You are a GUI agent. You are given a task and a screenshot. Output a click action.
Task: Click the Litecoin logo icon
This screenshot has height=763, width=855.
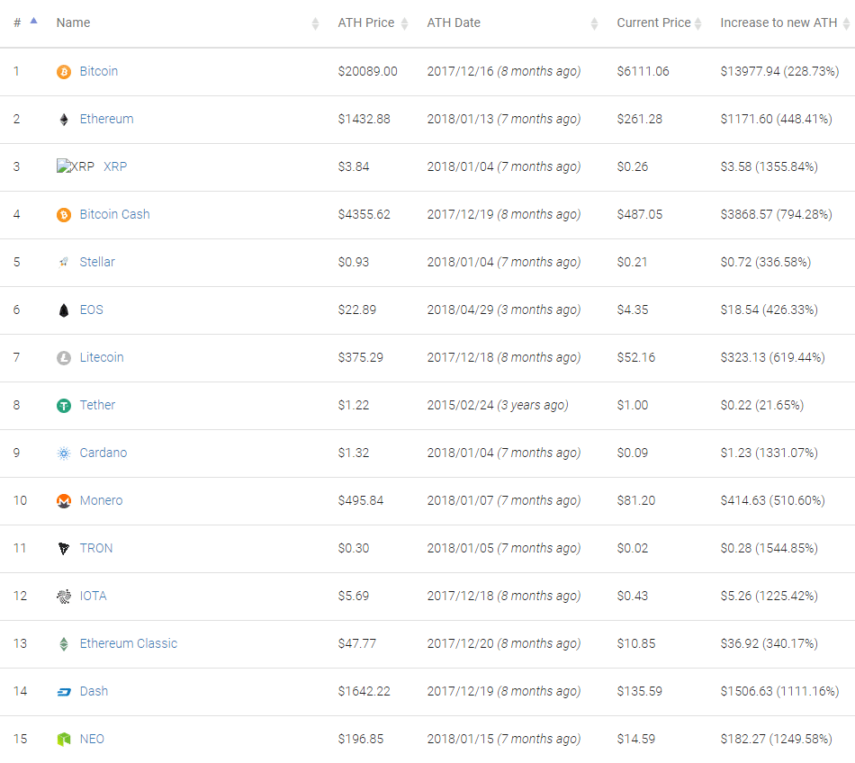[x=64, y=358]
